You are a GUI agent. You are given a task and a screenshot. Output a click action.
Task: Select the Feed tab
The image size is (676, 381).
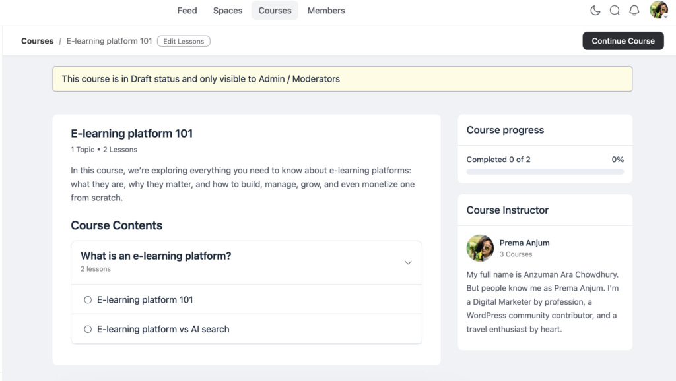pyautogui.click(x=187, y=11)
